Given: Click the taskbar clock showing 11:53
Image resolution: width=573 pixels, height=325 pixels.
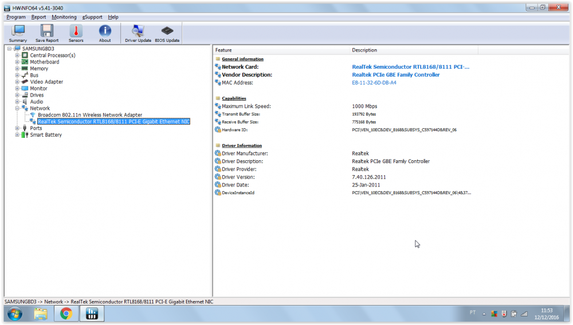Looking at the screenshot, I should tap(546, 314).
